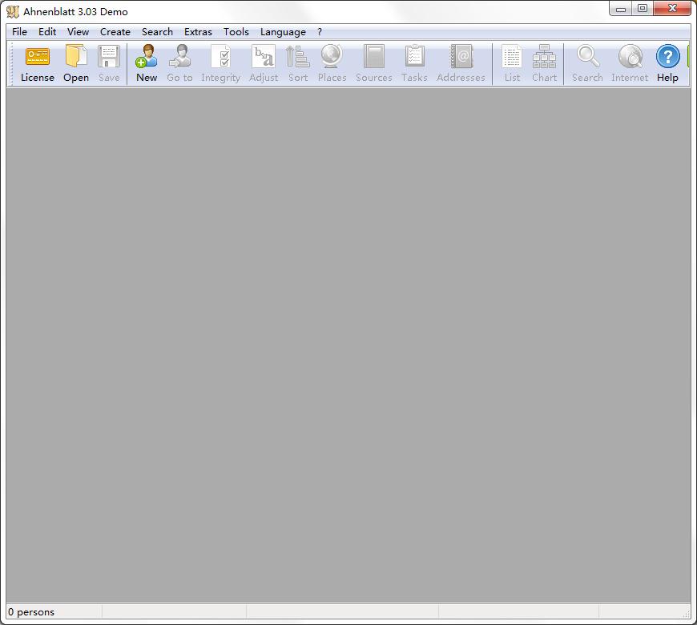Add a new person with New icon
This screenshot has width=697, height=625.
click(x=147, y=58)
